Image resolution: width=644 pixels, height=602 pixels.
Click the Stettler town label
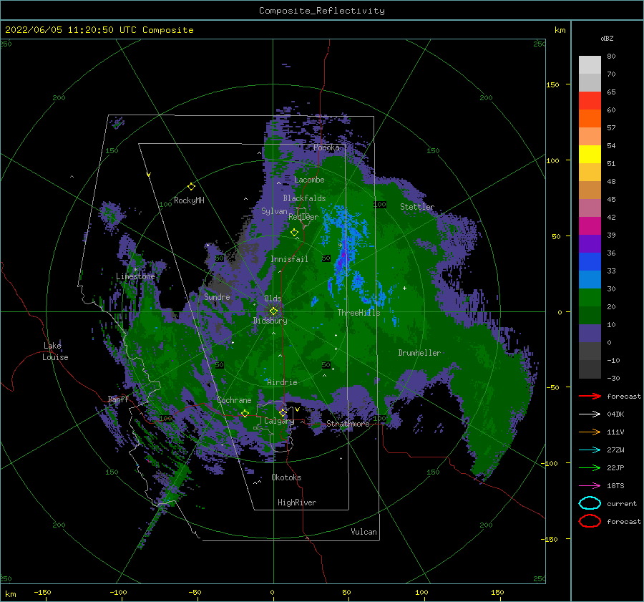click(417, 207)
